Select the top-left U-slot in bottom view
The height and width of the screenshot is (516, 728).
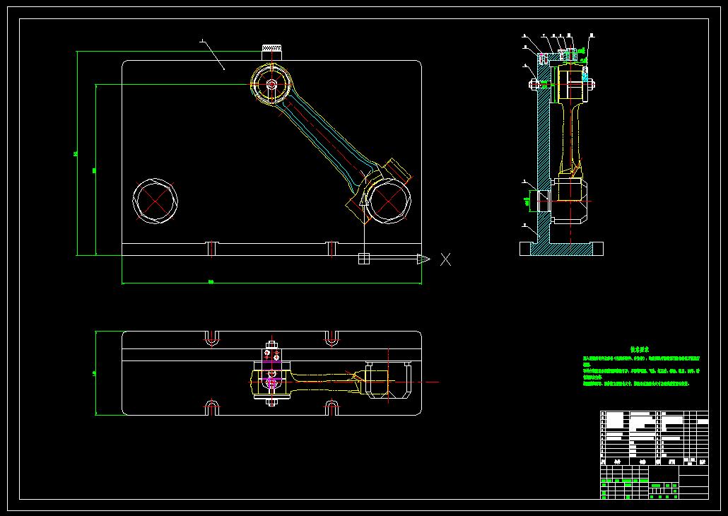click(x=212, y=339)
